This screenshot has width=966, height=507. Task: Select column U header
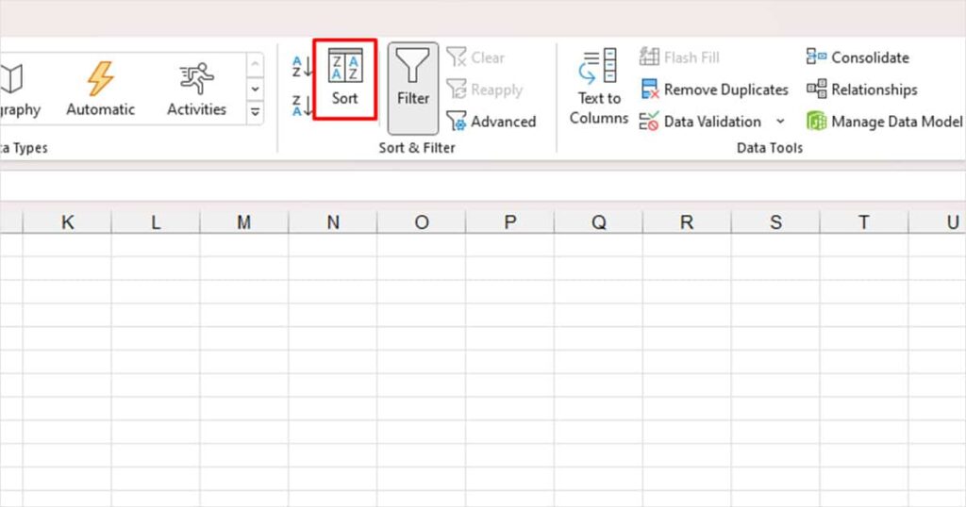938,222
